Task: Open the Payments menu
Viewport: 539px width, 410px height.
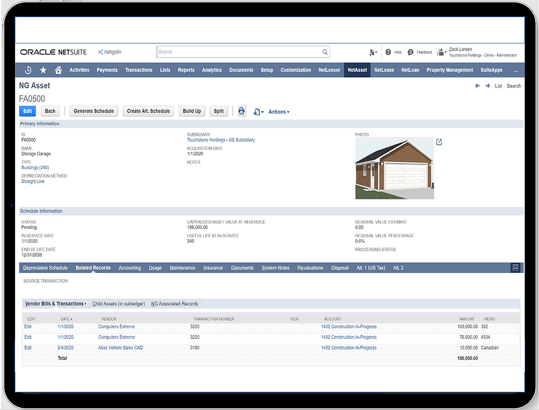Action: [x=107, y=70]
